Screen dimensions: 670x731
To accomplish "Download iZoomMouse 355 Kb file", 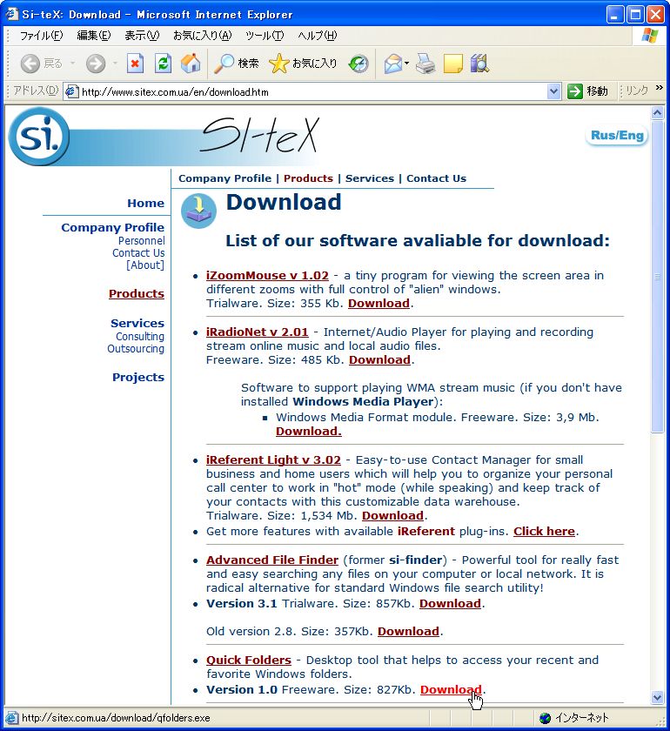I will click(379, 304).
